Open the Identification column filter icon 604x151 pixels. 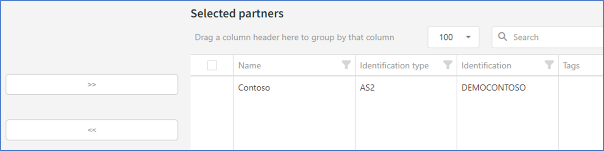point(549,65)
